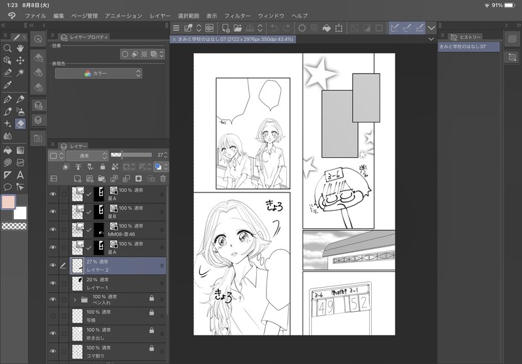
Task: Open the ヘルプ menu
Action: tap(299, 16)
